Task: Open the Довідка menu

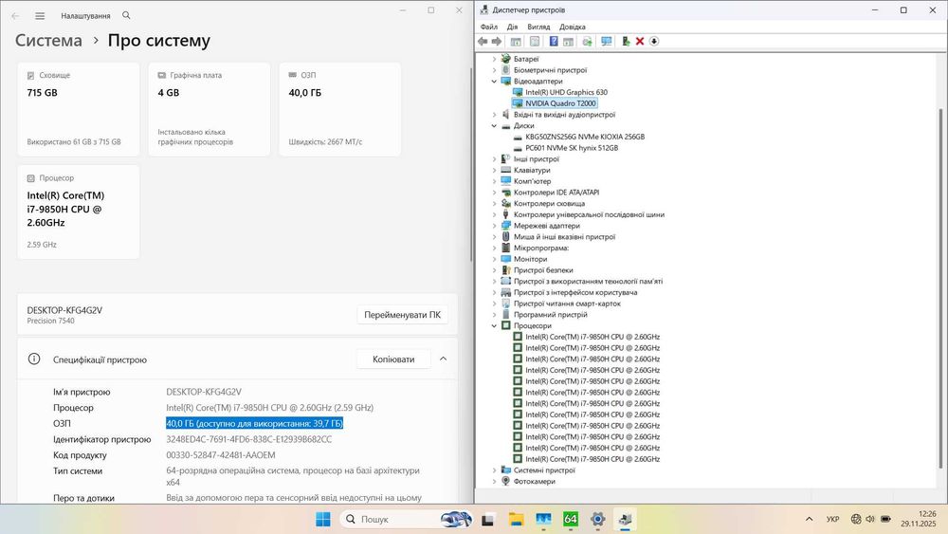Action: coord(572,27)
